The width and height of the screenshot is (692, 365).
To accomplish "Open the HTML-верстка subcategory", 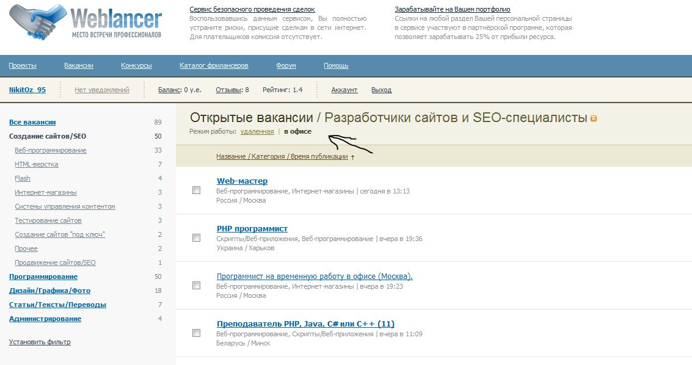I will [36, 164].
